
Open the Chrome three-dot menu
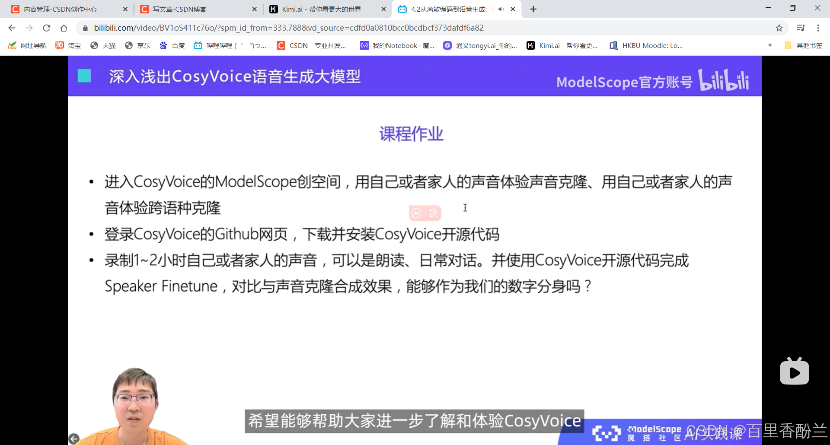(818, 28)
